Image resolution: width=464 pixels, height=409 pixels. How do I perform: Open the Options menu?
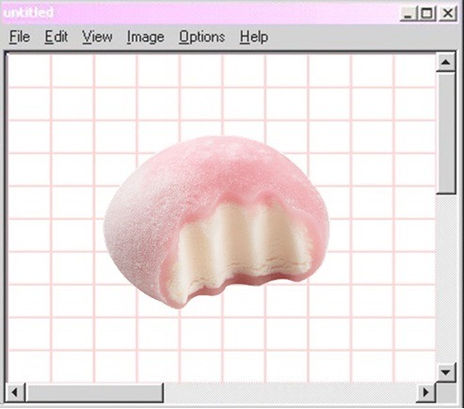[x=201, y=38]
